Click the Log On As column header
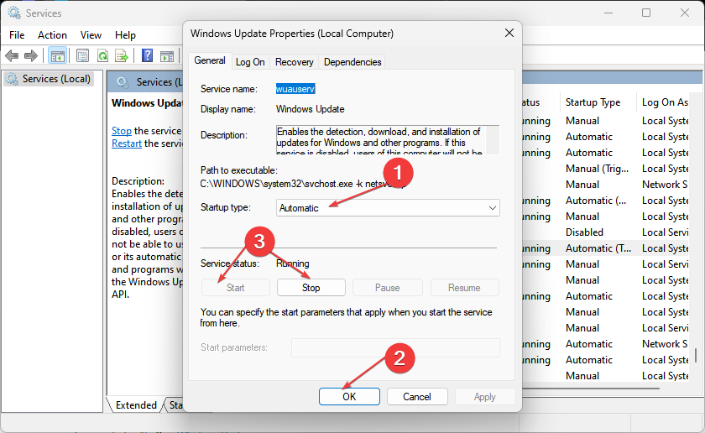 (665, 102)
